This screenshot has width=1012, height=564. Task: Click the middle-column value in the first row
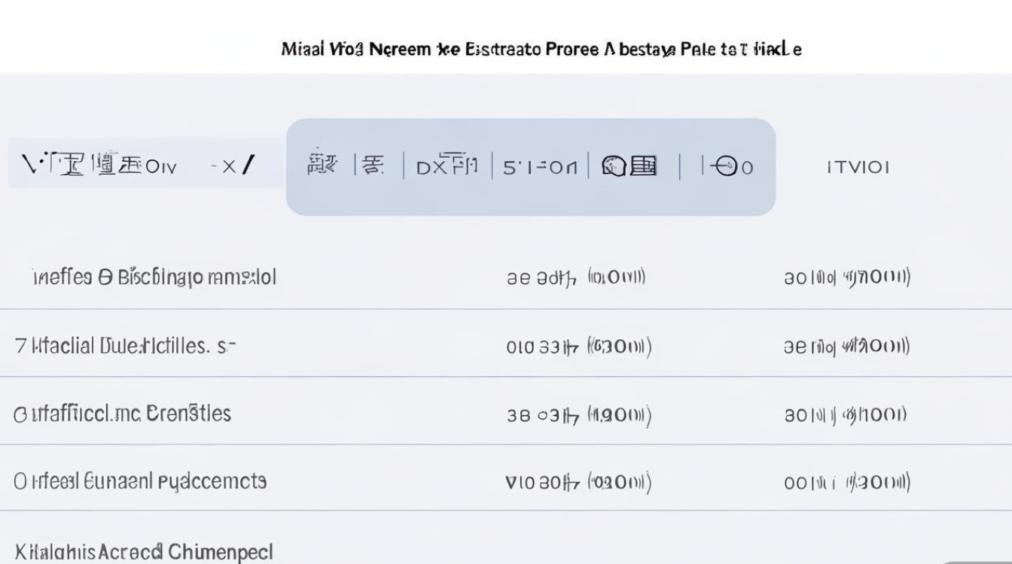click(x=576, y=277)
